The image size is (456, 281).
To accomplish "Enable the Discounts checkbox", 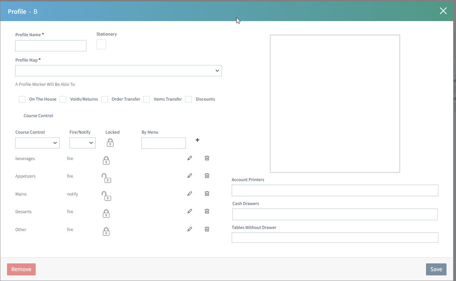I will (189, 99).
